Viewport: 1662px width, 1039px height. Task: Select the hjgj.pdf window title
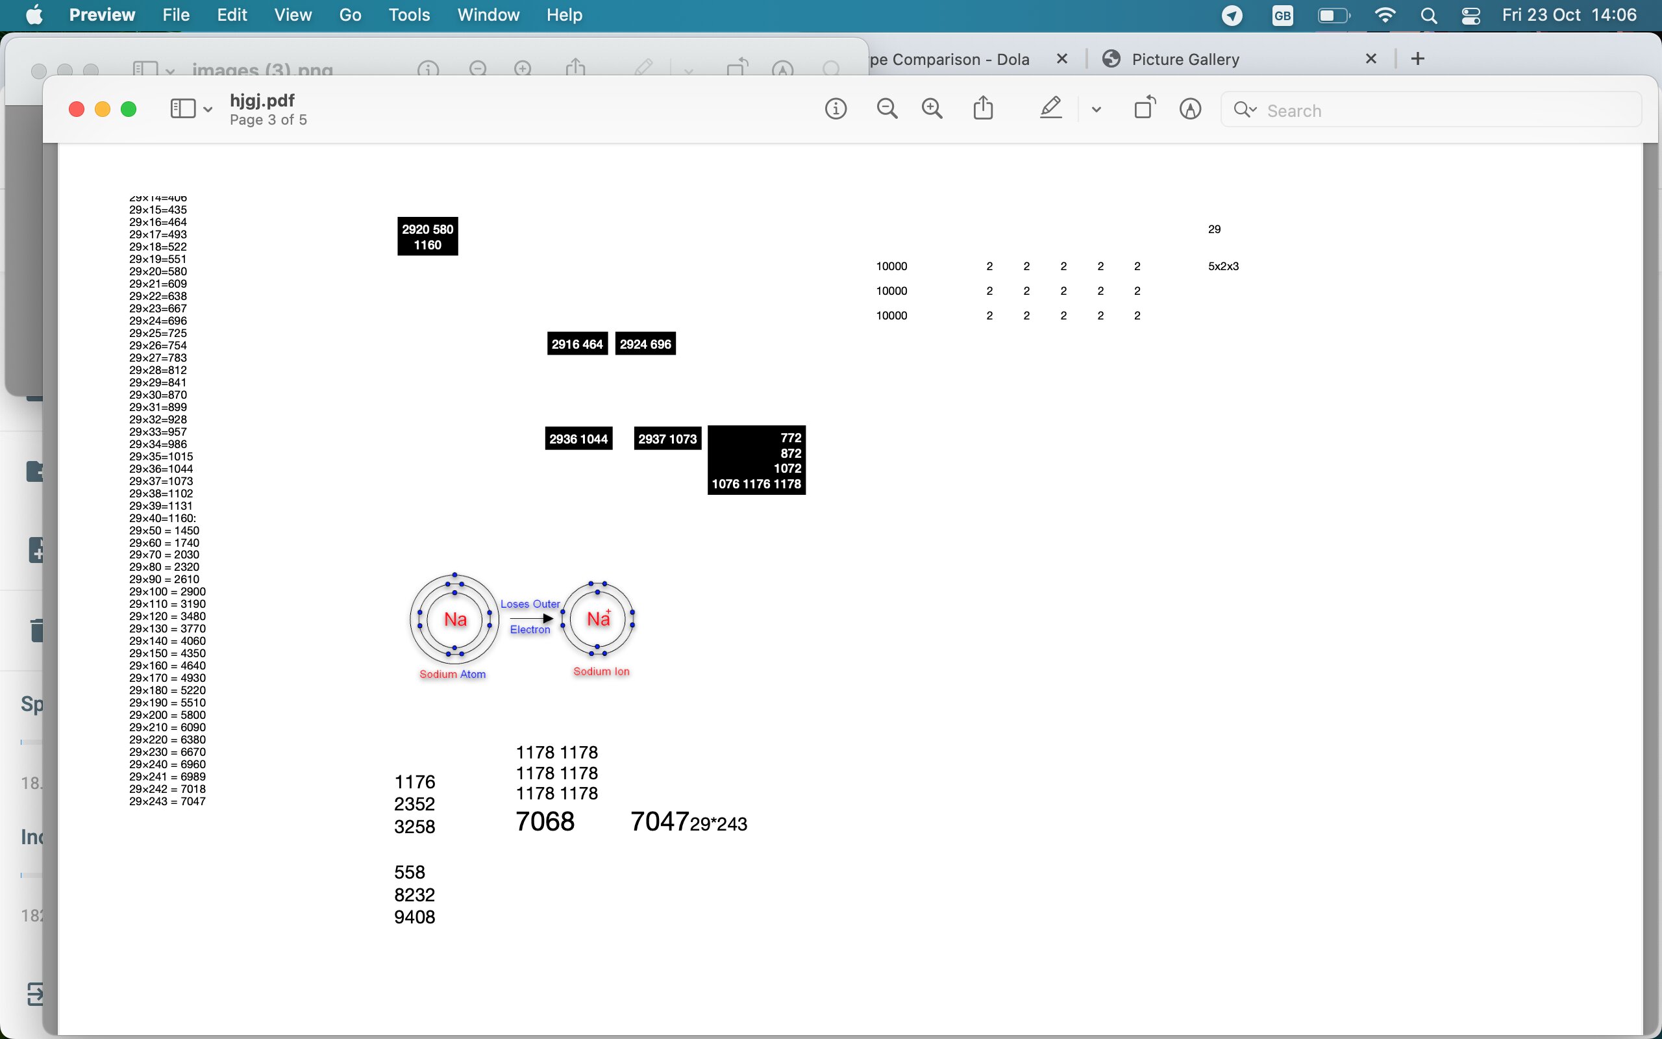point(262,100)
